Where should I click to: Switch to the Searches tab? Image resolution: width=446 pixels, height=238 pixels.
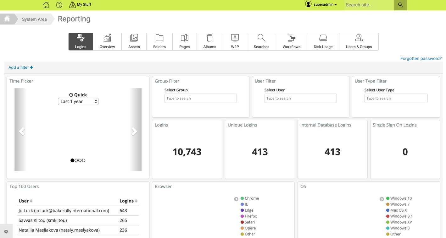[x=261, y=41]
